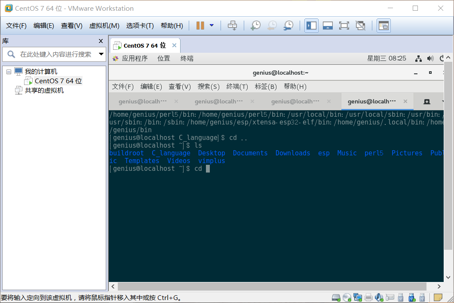
Task: Toggle the console view button
Action: click(x=383, y=25)
